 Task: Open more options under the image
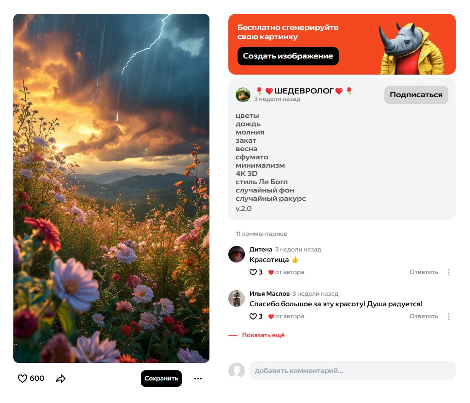point(198,379)
